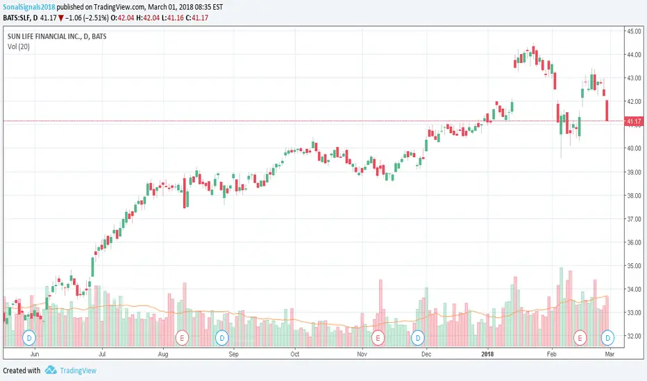
Task: Click the 2018 date axis label
Action: click(487, 354)
